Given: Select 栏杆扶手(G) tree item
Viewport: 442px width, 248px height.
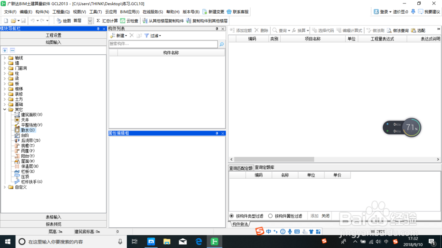Looking at the screenshot, I should 31,182.
